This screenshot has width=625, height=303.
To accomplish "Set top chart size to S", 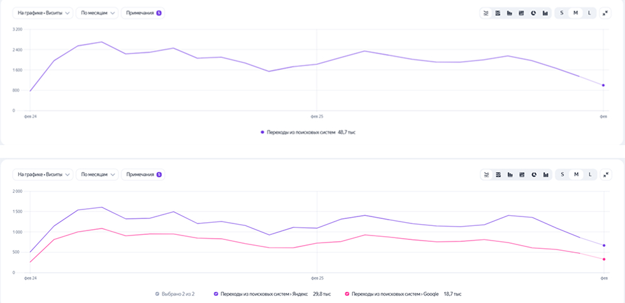I will 562,13.
